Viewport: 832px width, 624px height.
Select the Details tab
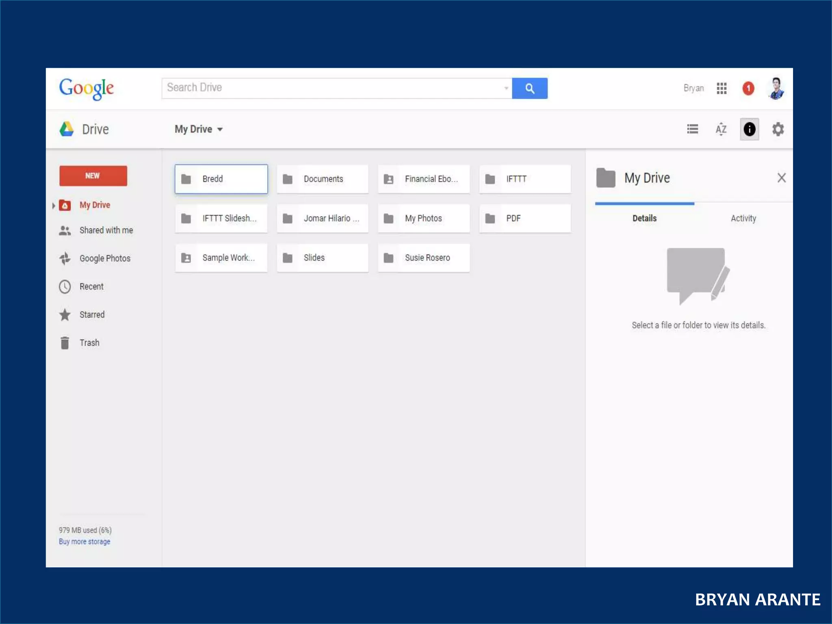tap(644, 219)
